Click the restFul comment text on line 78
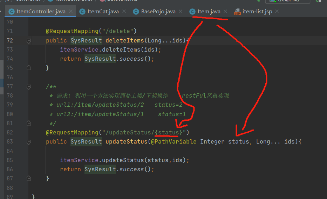 [x=205, y=95]
